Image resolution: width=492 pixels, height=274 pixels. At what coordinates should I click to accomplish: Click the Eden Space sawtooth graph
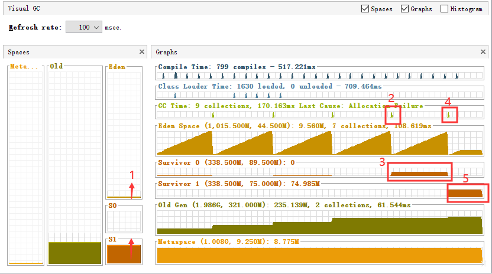319,143
